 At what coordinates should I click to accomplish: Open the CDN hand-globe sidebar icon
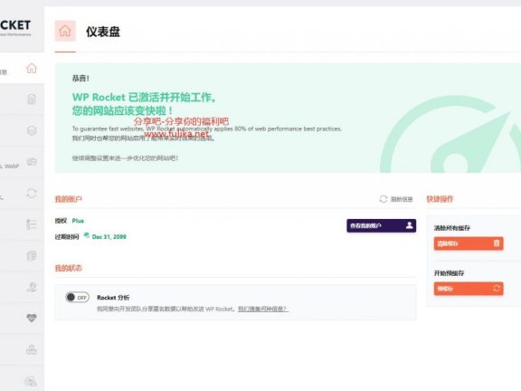(x=32, y=287)
